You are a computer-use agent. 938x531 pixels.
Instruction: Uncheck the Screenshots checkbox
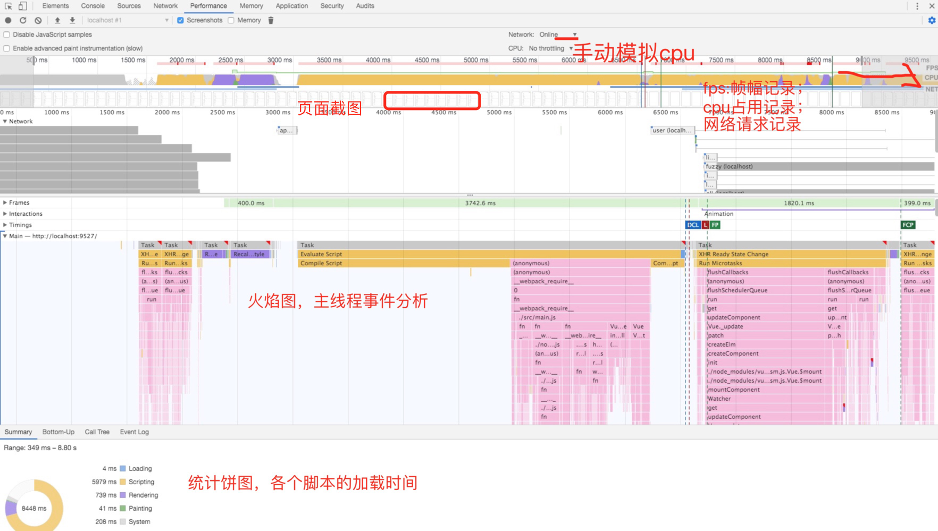pyautogui.click(x=181, y=20)
